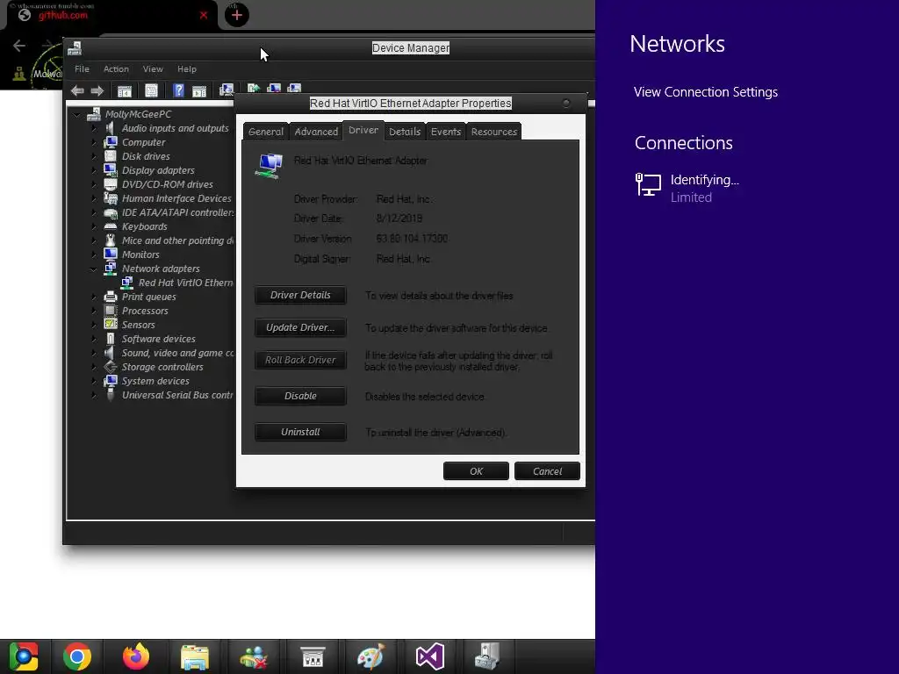The width and height of the screenshot is (899, 674).
Task: Switch to the Details tab
Action: [405, 132]
